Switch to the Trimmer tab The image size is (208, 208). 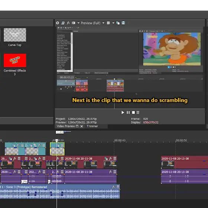[92, 126]
